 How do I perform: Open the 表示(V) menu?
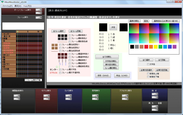18,6
